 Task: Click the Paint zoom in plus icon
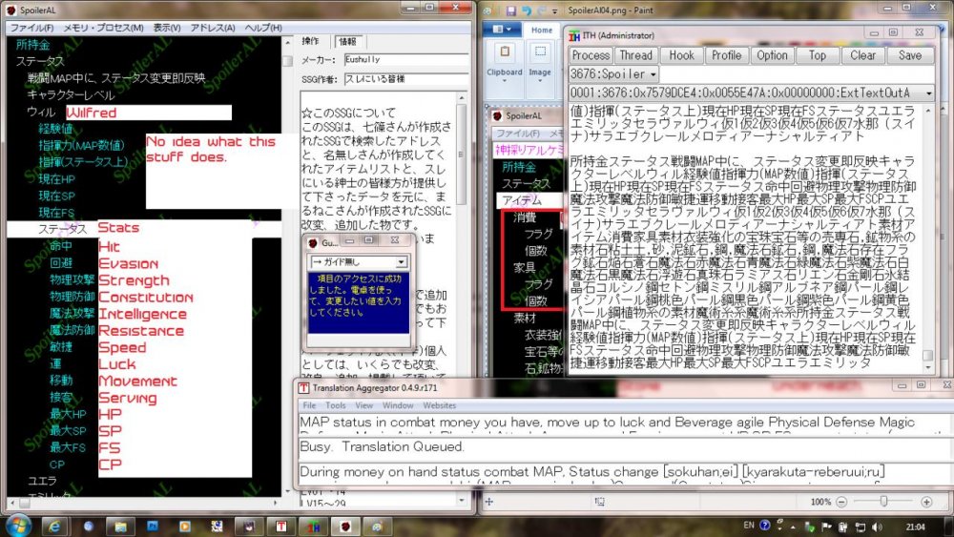tap(925, 501)
